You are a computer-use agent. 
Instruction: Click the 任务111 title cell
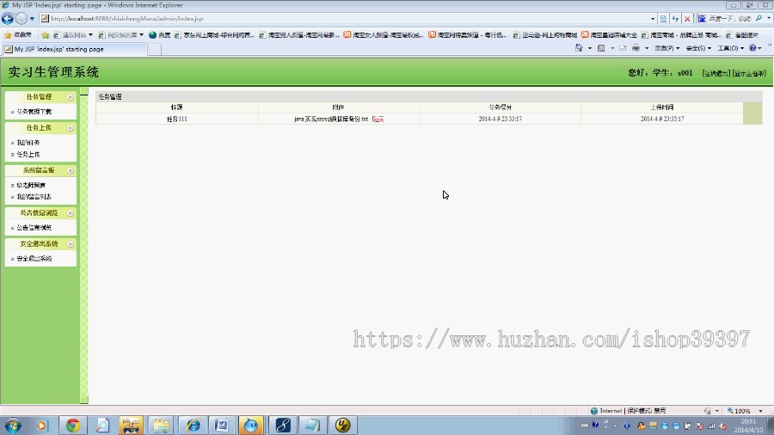[176, 119]
